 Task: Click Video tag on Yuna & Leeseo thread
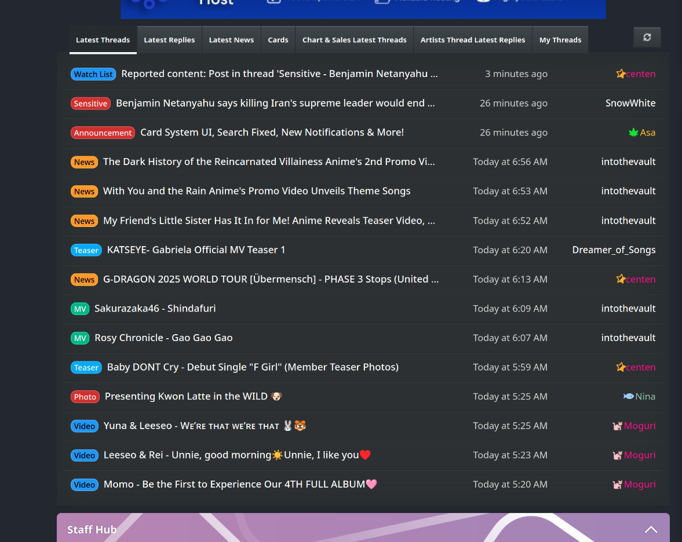[85, 426]
